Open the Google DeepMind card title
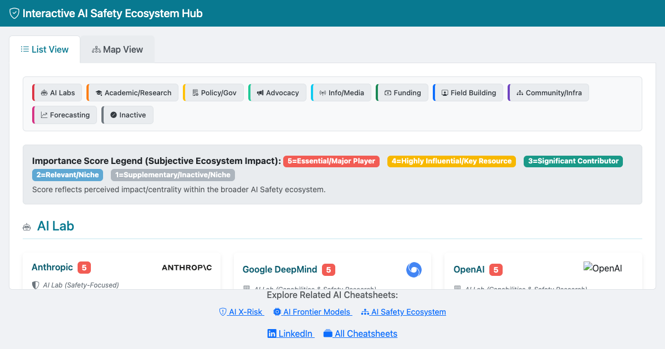 point(280,270)
